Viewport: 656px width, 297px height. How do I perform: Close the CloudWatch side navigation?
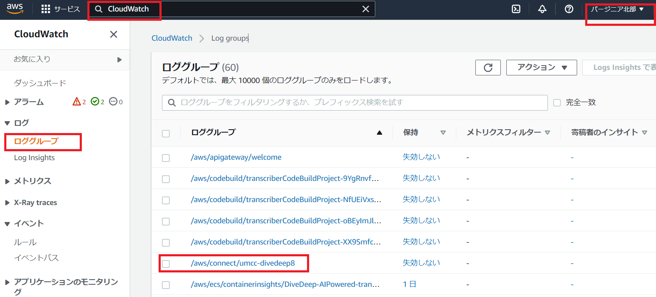point(114,34)
